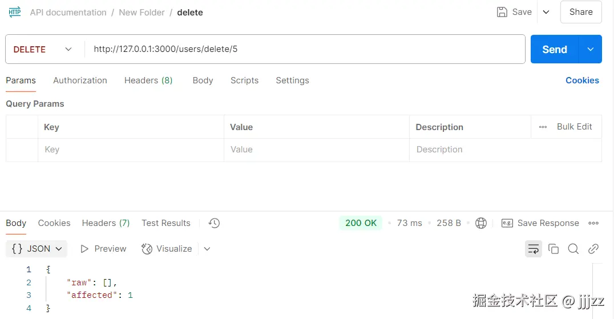Screen dimensions: 614x319
Task: Open the Cookies link
Action: click(582, 80)
